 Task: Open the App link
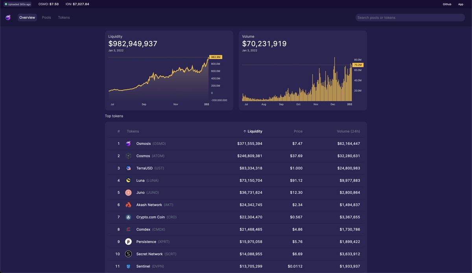click(461, 4)
